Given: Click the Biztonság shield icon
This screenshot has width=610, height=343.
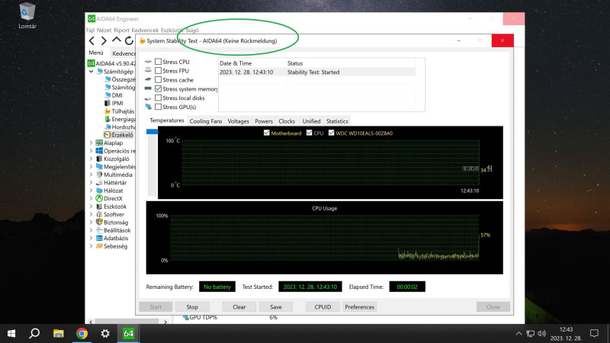Looking at the screenshot, I should [99, 222].
